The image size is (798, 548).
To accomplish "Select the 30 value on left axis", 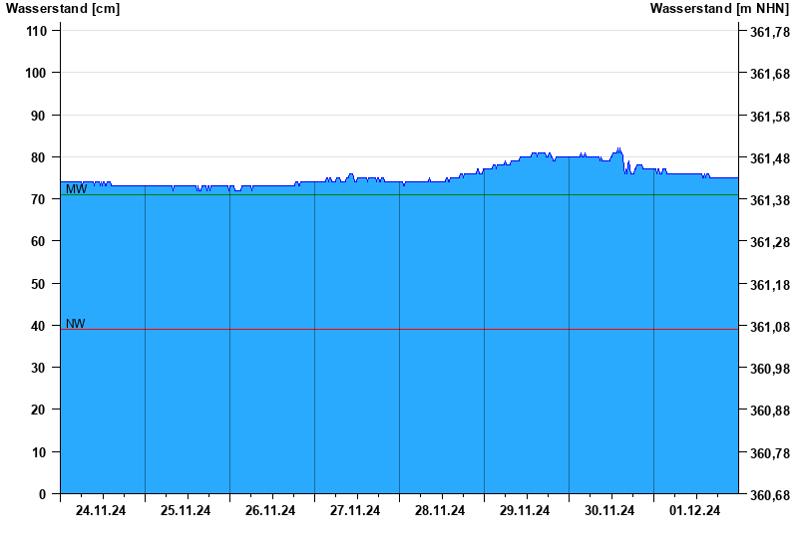I will [39, 368].
